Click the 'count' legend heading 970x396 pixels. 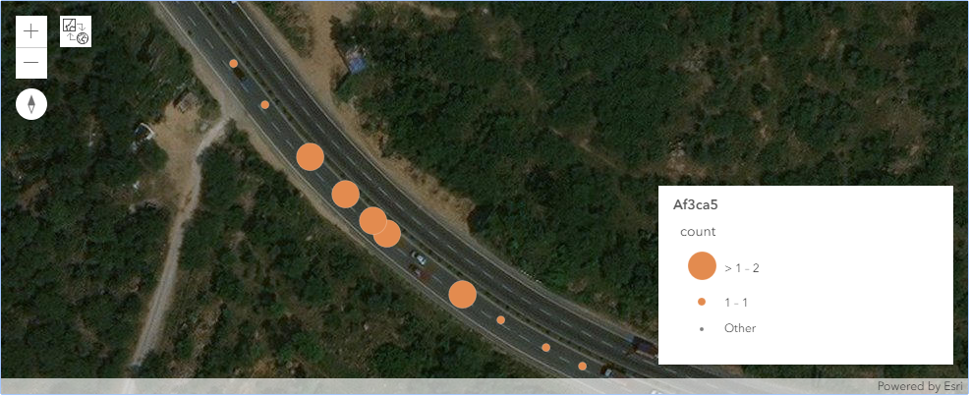[x=698, y=232]
